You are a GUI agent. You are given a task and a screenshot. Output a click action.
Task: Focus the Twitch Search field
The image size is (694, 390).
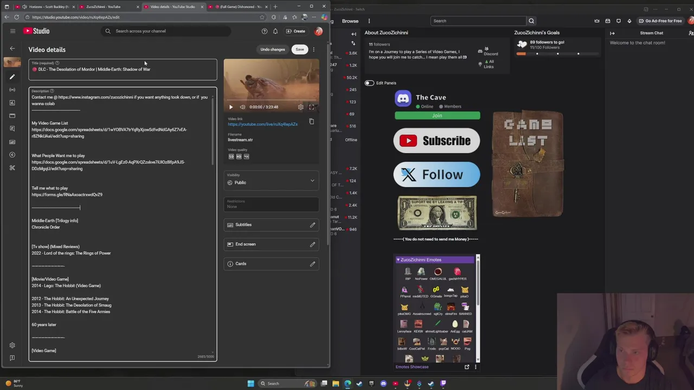[x=478, y=21]
